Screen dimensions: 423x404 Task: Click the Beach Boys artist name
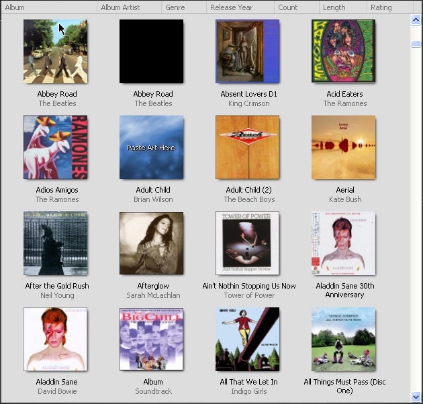point(249,199)
